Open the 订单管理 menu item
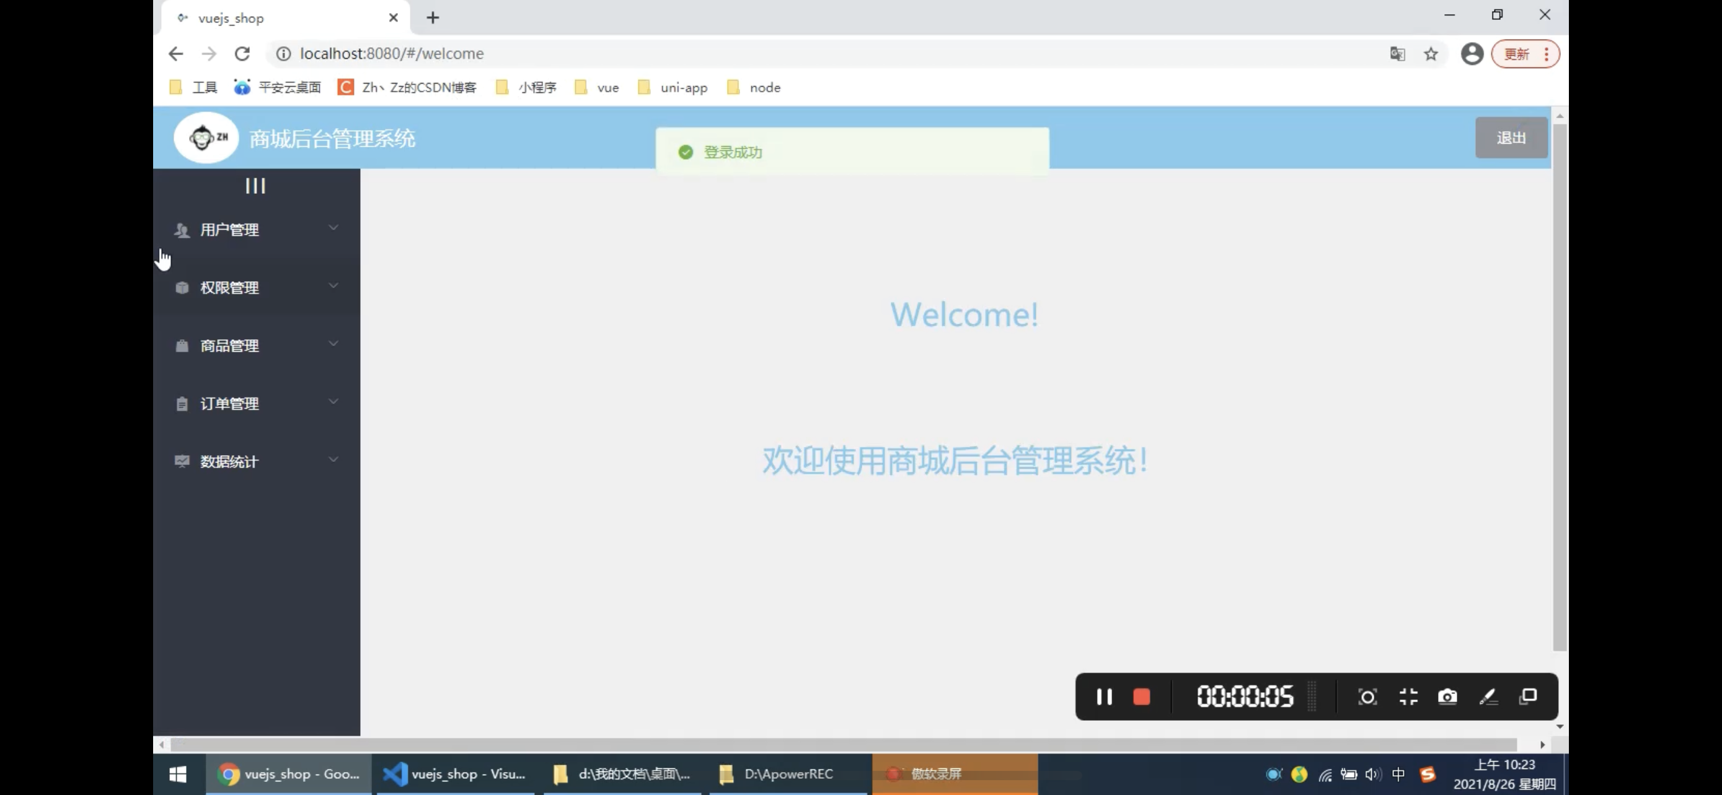1722x795 pixels. click(257, 404)
